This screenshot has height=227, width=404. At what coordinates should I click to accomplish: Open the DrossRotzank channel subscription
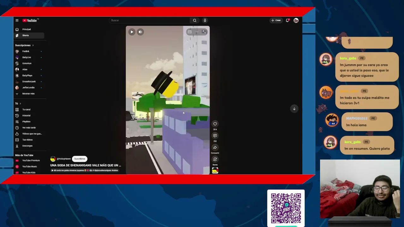pos(29,82)
